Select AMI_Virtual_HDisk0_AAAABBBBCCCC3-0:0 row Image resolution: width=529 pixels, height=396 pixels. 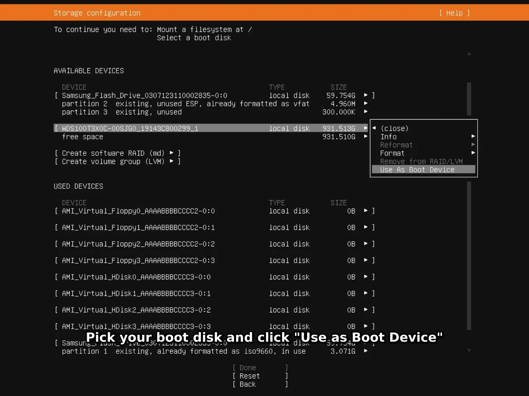[x=215, y=277]
